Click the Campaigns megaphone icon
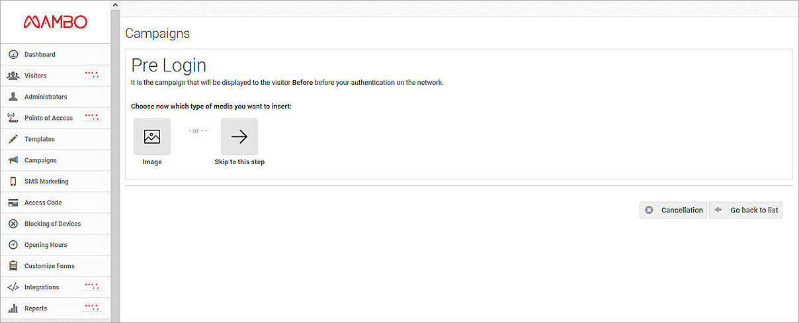This screenshot has height=323, width=799. [13, 160]
